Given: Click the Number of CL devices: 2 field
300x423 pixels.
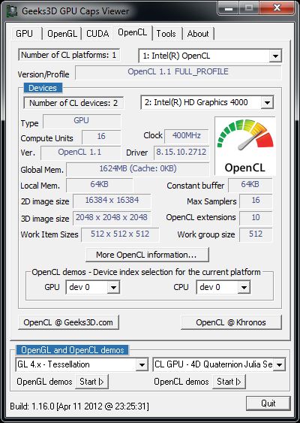Looking at the screenshot, I should click(73, 103).
